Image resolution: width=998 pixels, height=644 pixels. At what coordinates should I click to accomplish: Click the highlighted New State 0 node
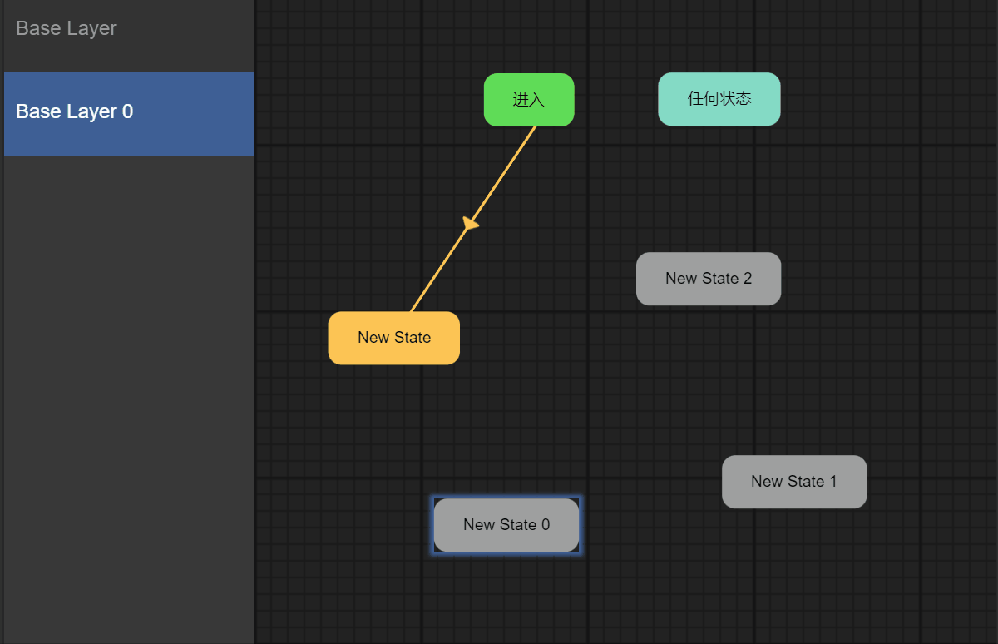pyautogui.click(x=506, y=525)
